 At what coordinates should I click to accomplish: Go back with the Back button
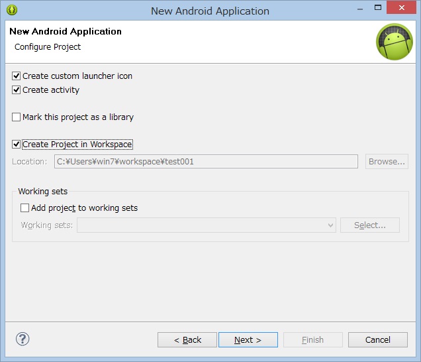(x=187, y=339)
